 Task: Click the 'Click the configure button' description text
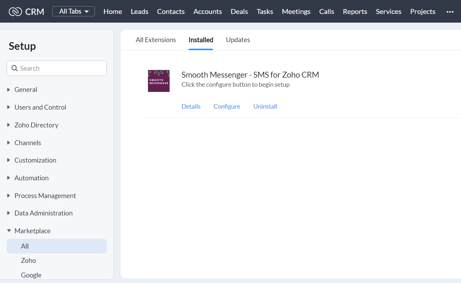[x=236, y=85]
